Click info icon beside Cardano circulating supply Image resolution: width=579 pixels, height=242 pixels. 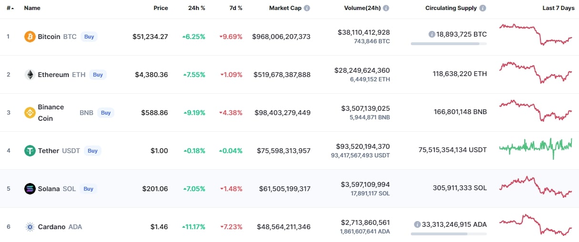pos(417,224)
